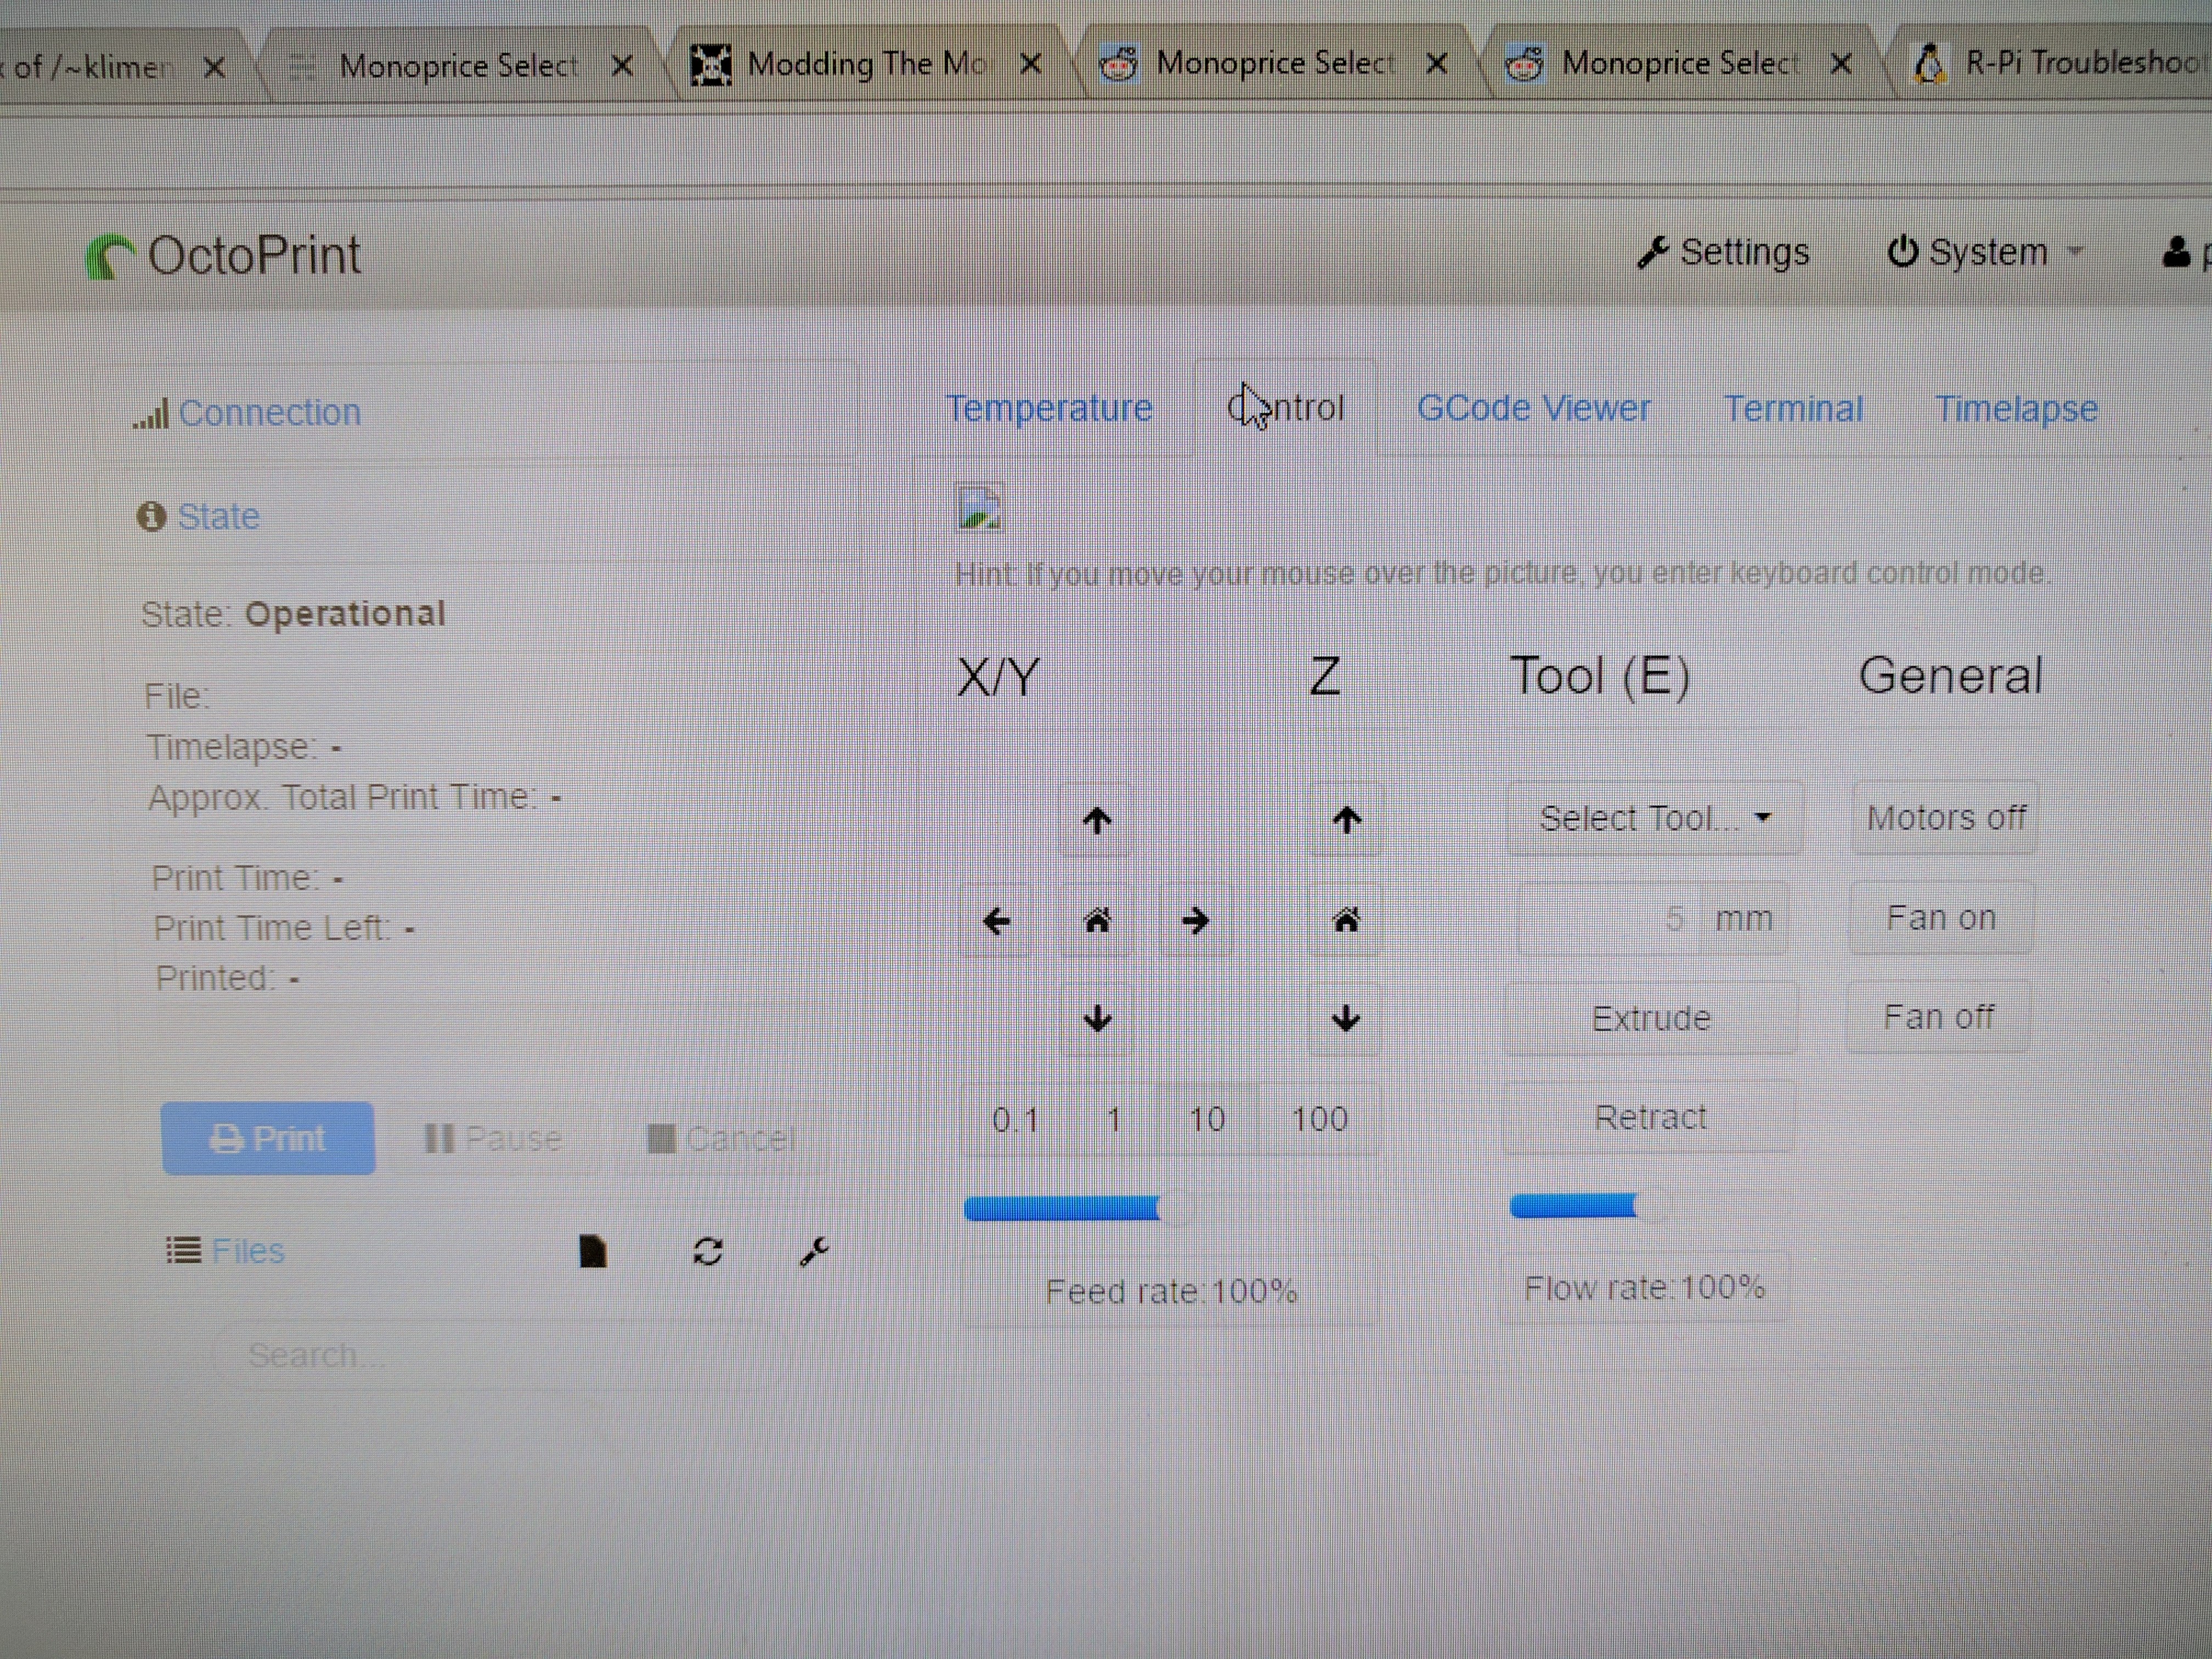Select 1 mm step size
The image size is (2212, 1659).
coord(1113,1119)
